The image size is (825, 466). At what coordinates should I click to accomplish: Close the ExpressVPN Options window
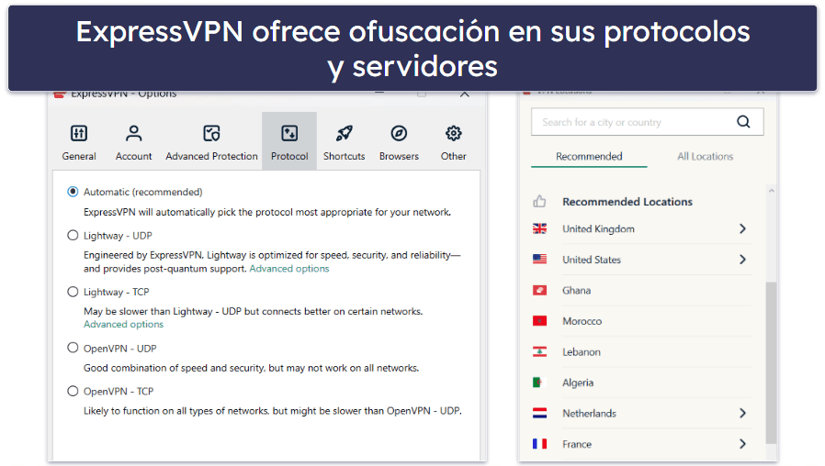click(x=465, y=94)
